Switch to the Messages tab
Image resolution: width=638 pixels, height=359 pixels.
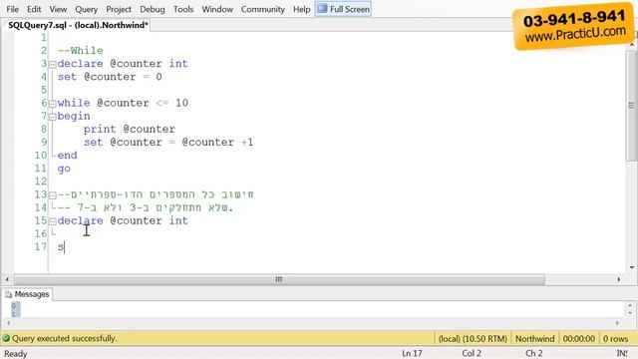pyautogui.click(x=27, y=294)
